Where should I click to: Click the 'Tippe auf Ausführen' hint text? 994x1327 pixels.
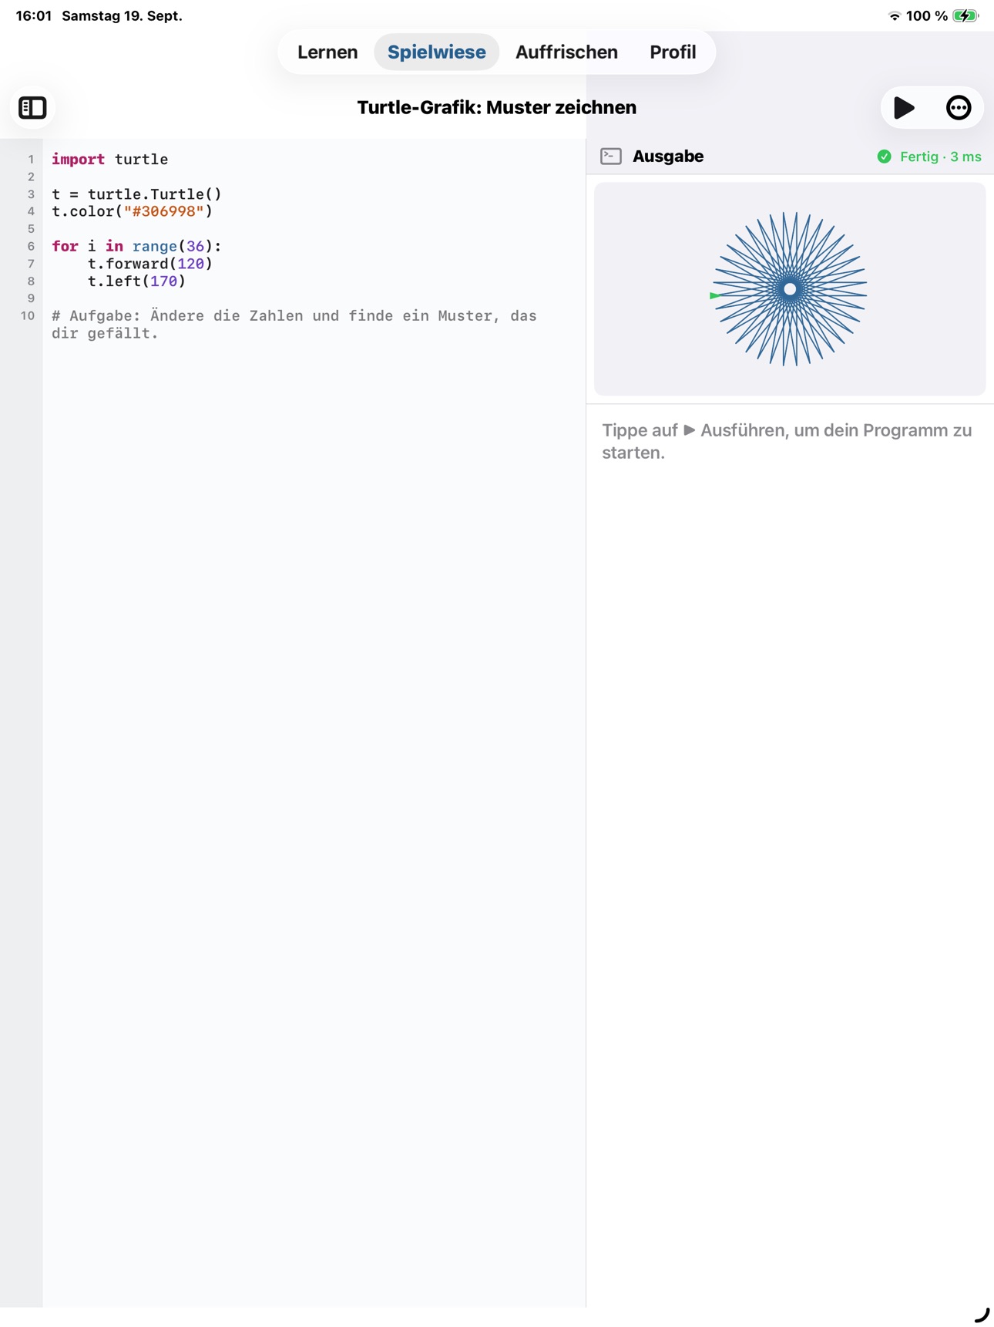click(x=787, y=441)
